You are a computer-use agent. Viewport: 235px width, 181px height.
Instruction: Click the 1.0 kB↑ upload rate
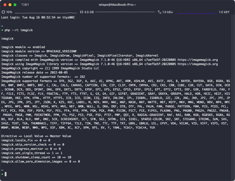pyautogui.click(x=224, y=12)
